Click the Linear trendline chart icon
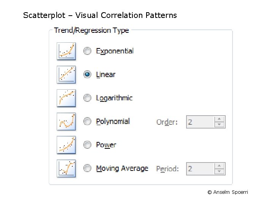274x206 pixels. tap(66, 74)
